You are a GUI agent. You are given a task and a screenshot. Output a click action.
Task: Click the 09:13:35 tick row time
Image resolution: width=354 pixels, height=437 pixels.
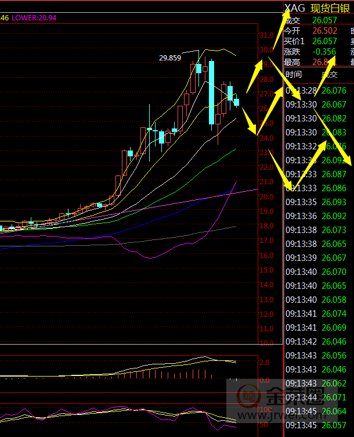tap(301, 202)
